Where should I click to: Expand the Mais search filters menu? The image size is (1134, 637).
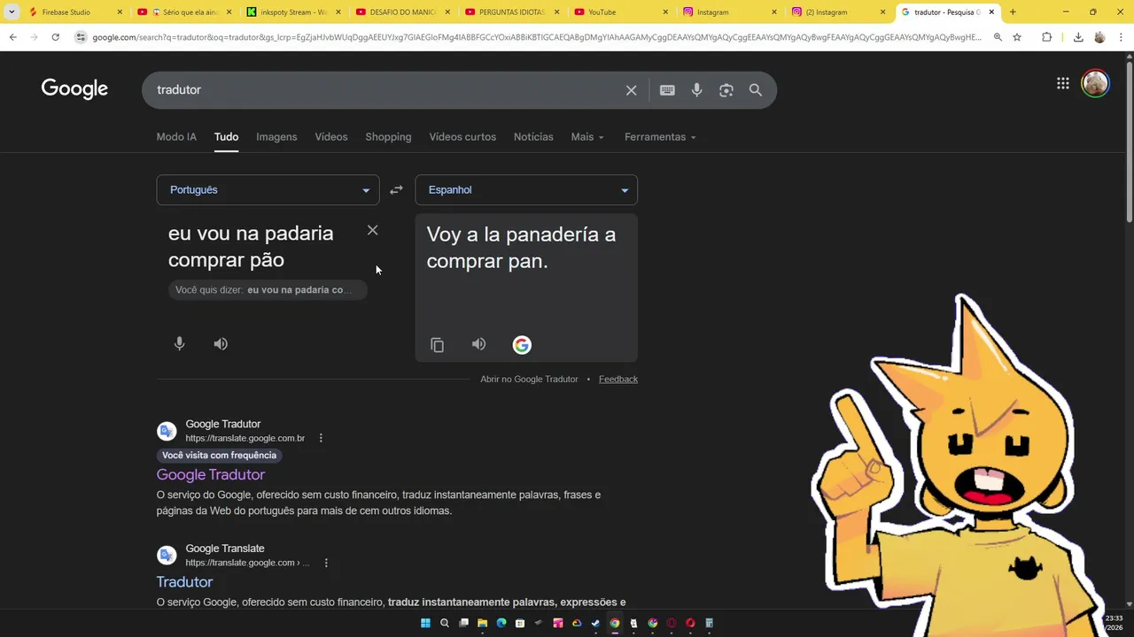click(x=587, y=137)
